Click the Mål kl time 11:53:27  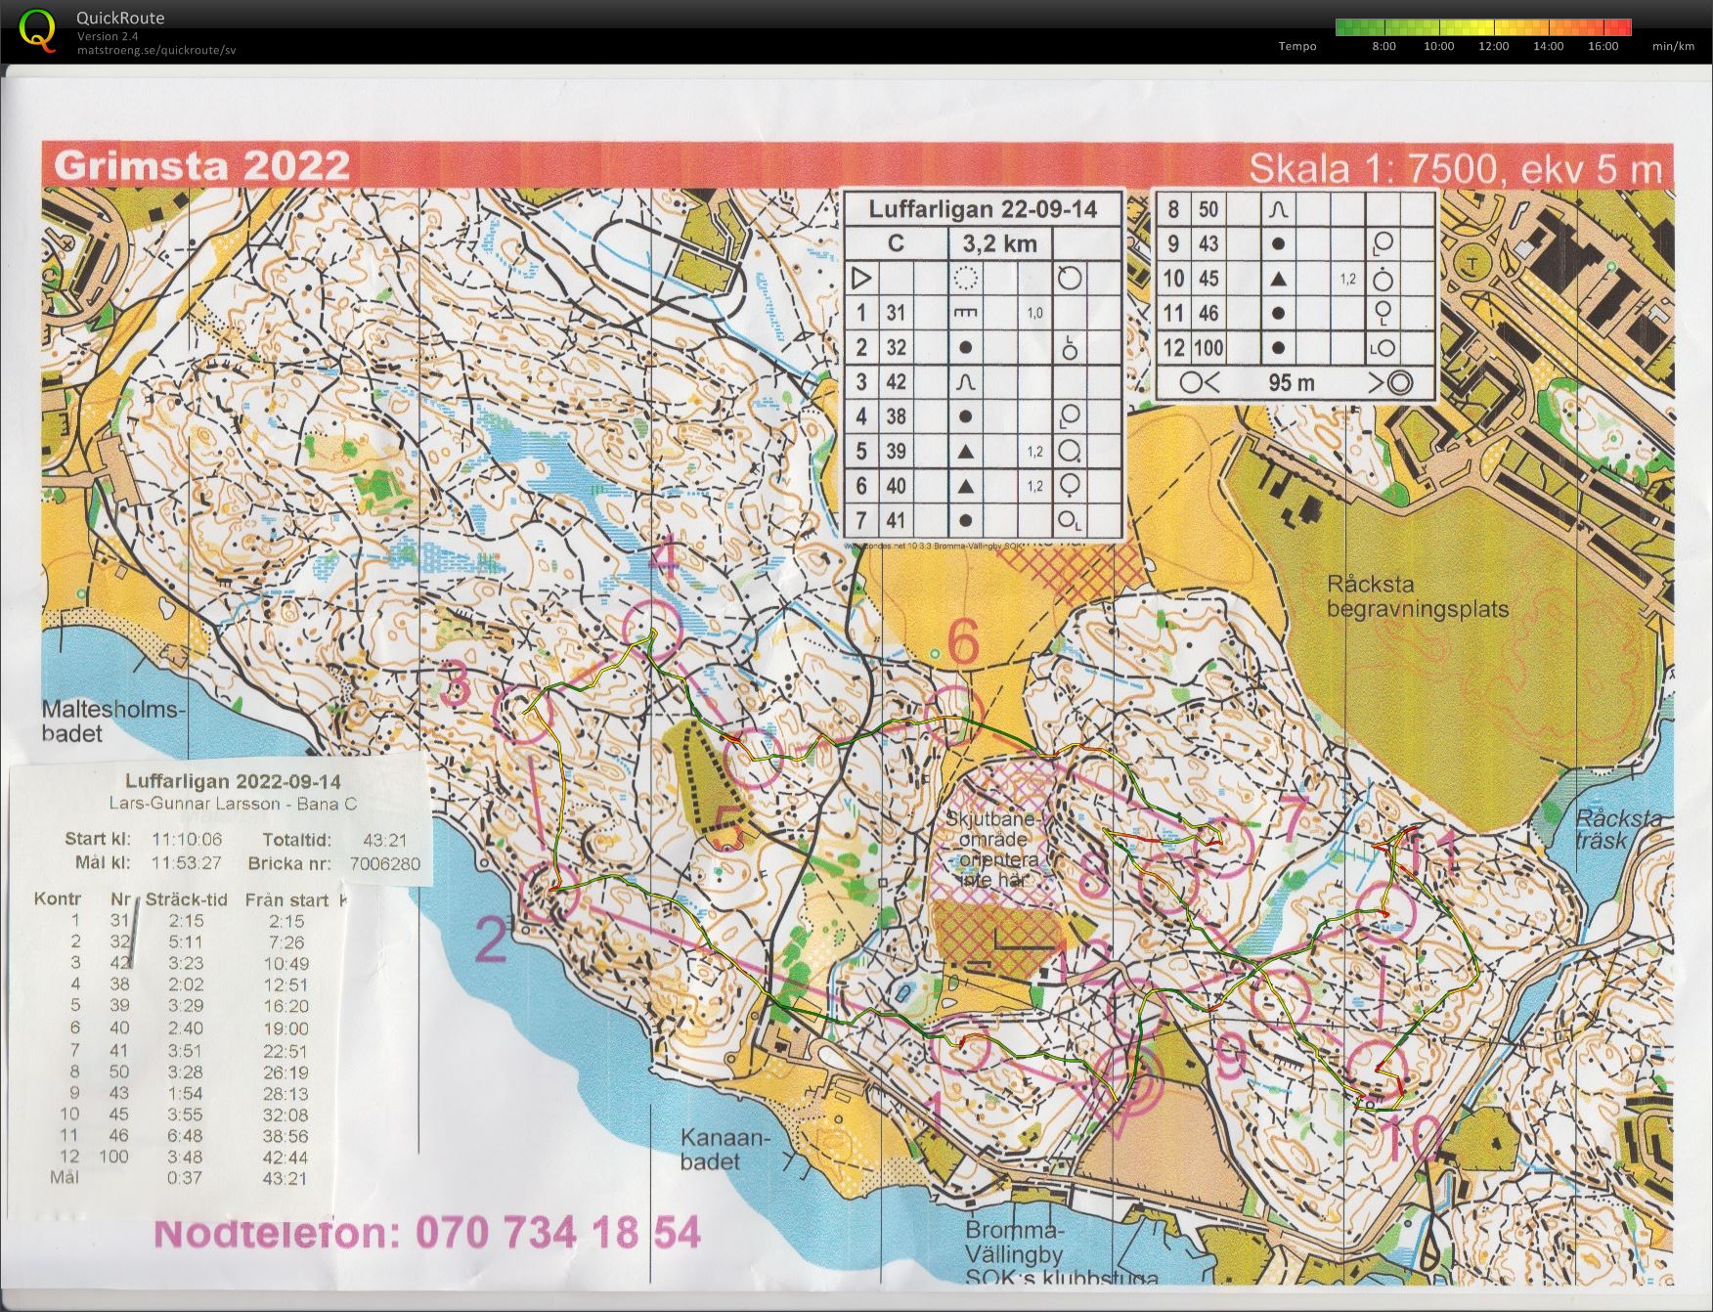coord(186,862)
